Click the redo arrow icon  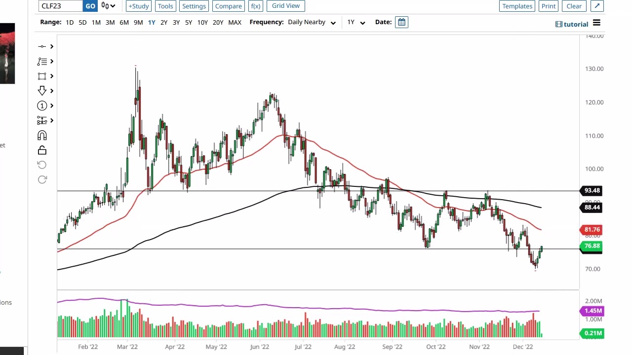coord(42,179)
